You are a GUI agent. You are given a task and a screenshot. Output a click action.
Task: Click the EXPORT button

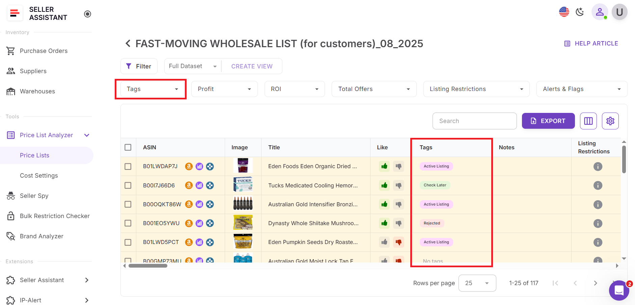pos(548,121)
